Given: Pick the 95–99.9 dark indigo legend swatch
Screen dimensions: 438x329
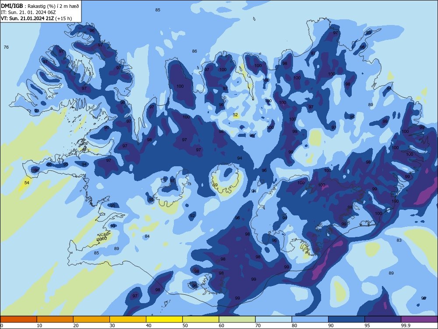Looking at the screenshot, I should pos(383,319).
